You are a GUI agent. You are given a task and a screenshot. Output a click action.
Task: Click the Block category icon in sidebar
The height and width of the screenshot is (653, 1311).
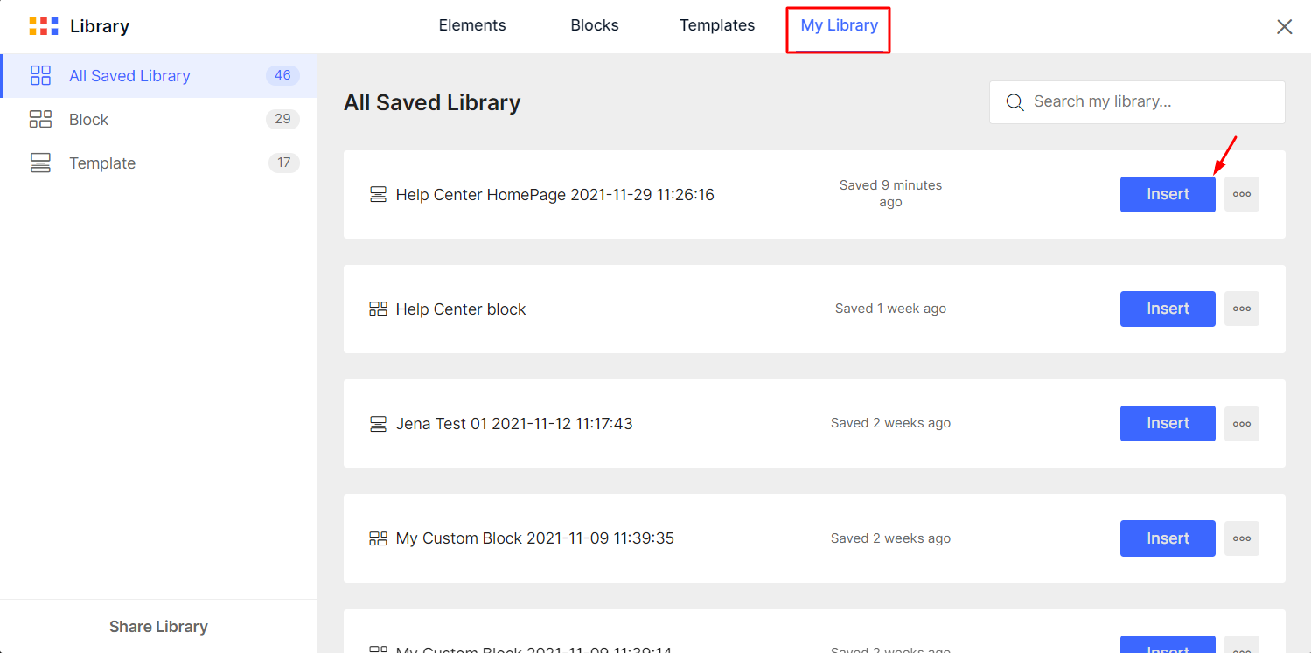point(40,119)
